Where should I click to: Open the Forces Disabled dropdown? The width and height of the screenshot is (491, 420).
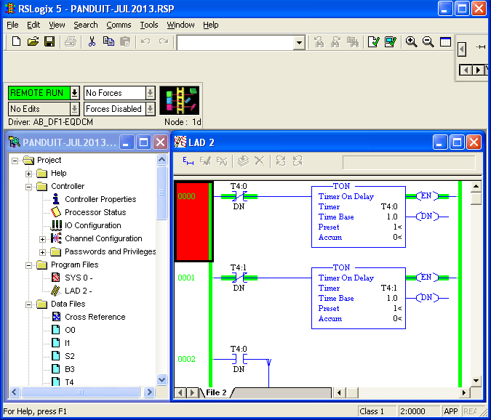tap(151, 109)
